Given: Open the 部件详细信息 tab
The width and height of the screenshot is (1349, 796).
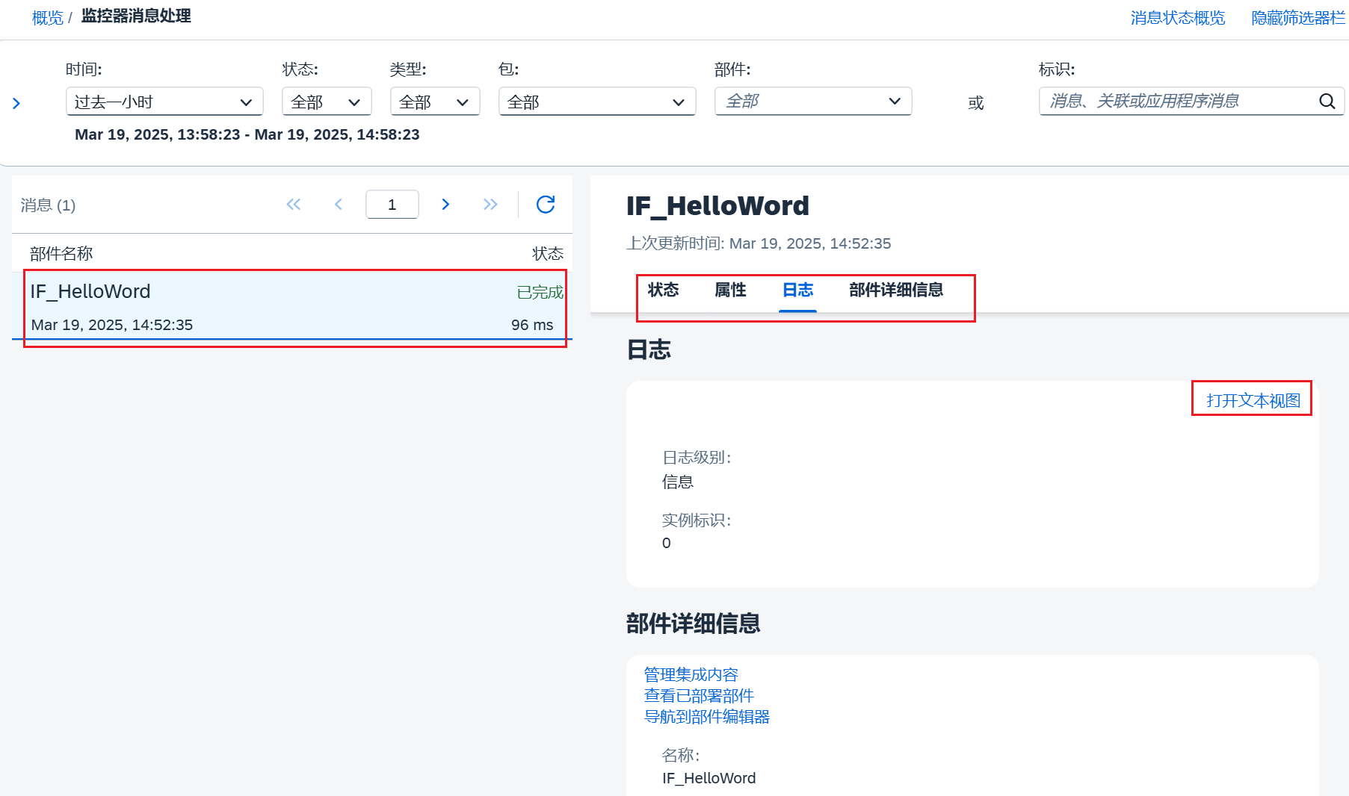Looking at the screenshot, I should [895, 290].
